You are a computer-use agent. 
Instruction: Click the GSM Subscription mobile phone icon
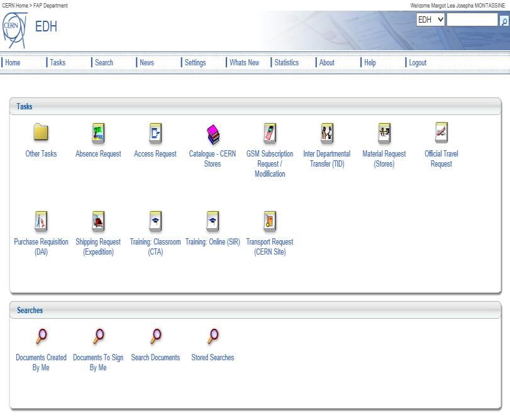pos(270,133)
